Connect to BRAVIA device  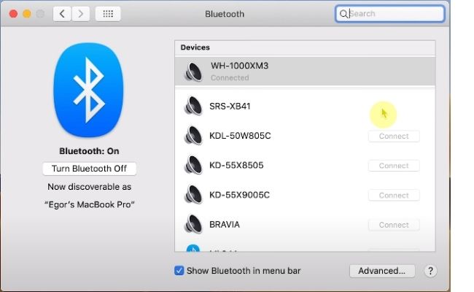(x=394, y=225)
